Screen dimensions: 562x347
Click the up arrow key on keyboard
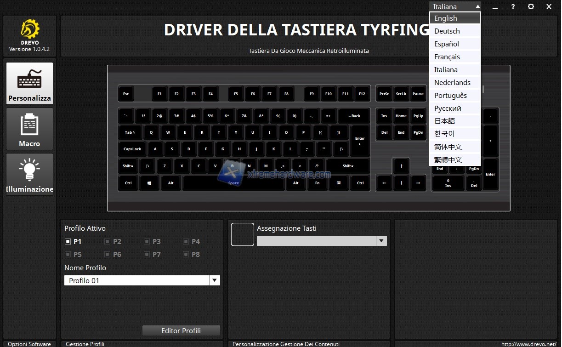401,166
